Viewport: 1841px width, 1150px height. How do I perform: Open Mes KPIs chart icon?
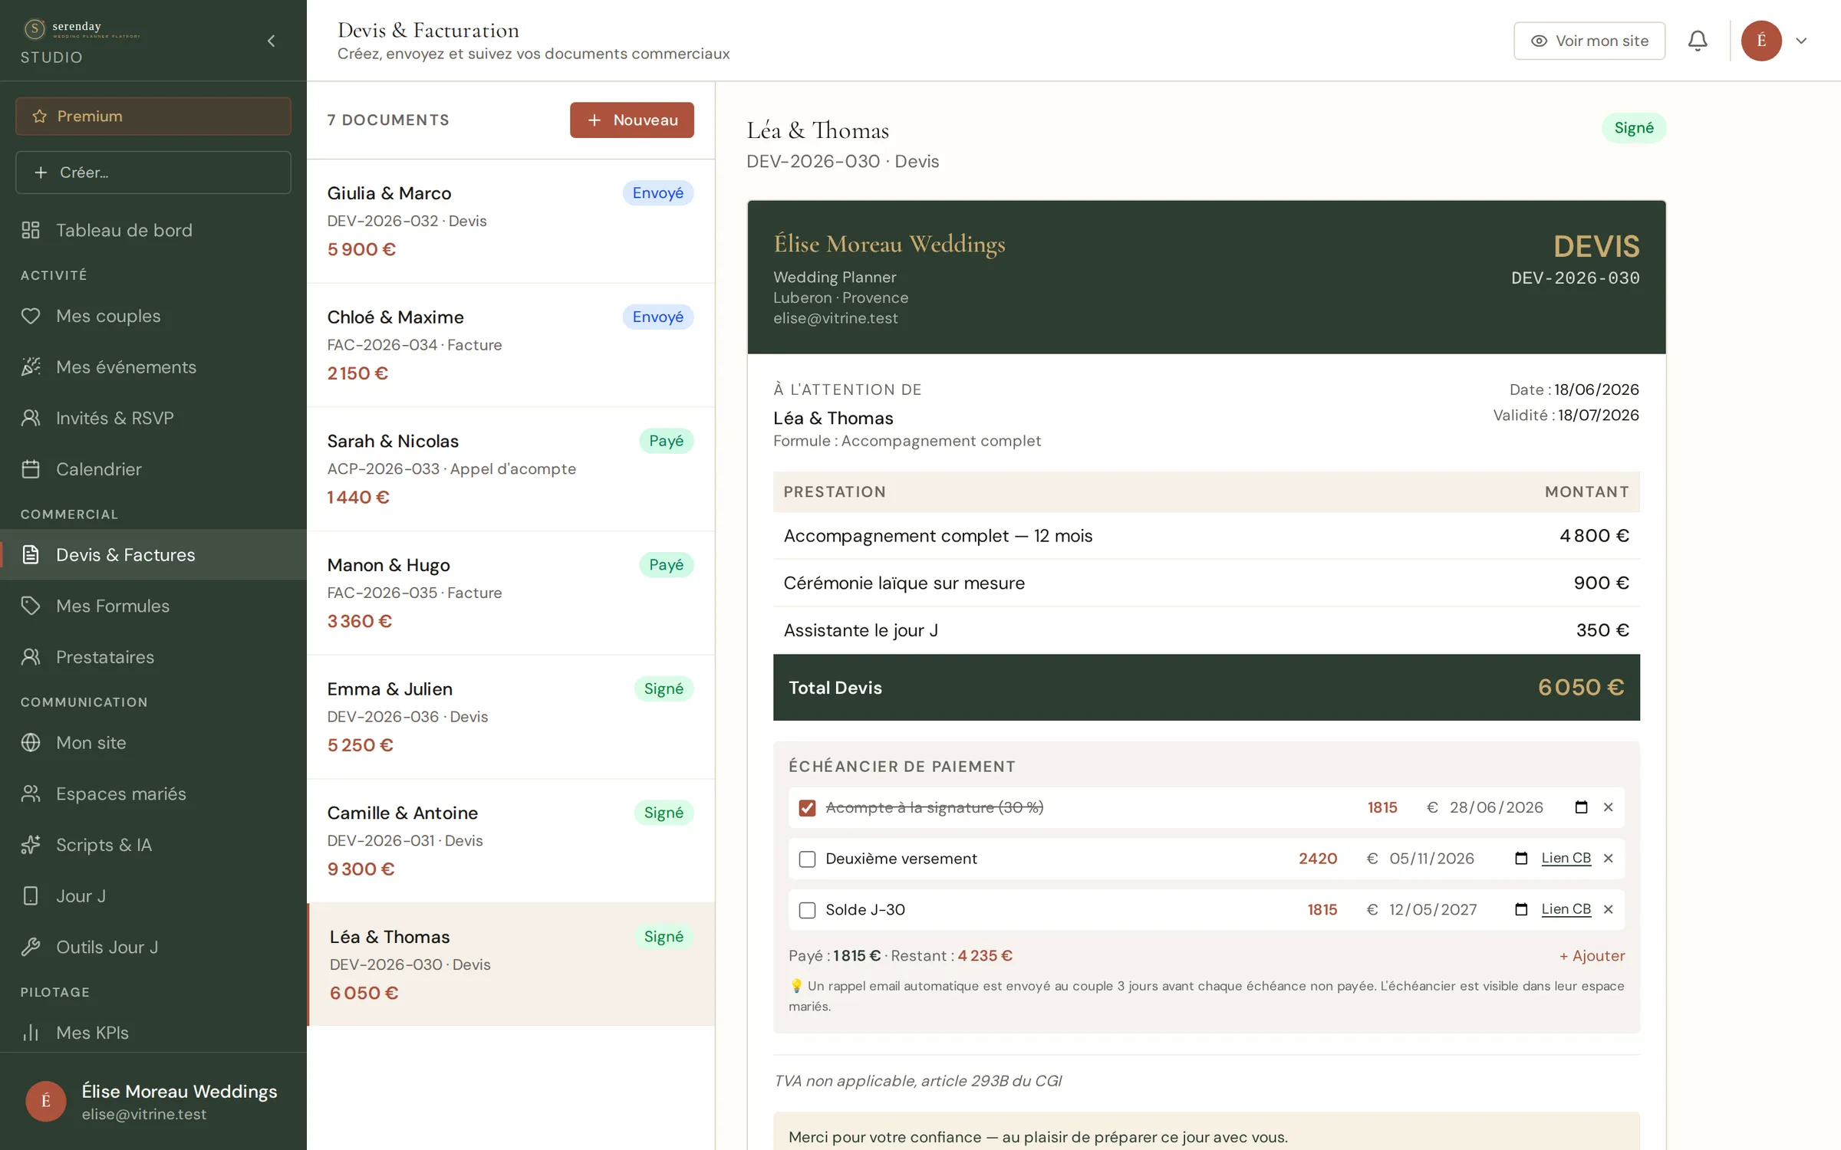31,1033
